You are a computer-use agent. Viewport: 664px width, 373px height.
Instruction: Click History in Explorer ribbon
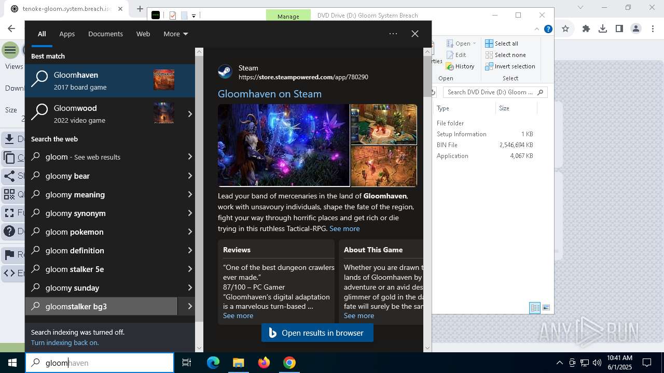pyautogui.click(x=460, y=66)
